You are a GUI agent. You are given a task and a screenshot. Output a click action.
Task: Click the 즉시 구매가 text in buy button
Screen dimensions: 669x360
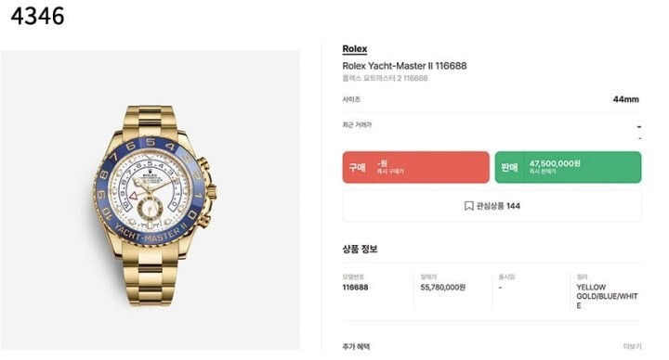390,172
